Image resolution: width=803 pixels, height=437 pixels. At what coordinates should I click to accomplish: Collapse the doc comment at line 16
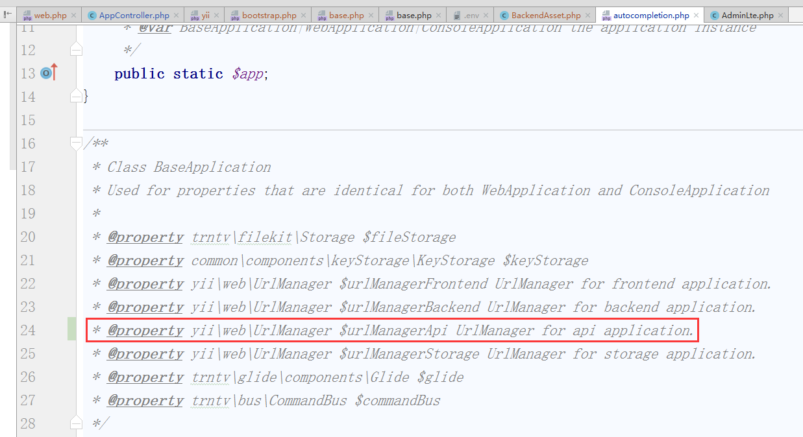pos(77,143)
